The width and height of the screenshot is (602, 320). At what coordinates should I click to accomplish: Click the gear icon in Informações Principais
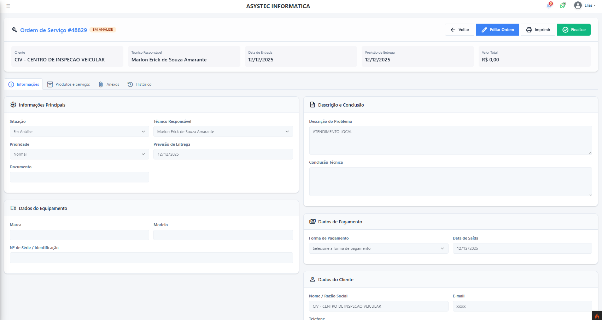[13, 105]
